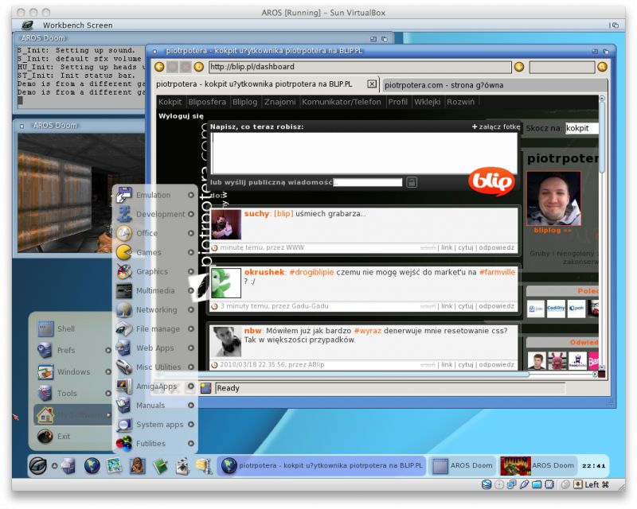637x509 pixels.
Task: Click the search magnifier button in browser toolbar
Action: click(602, 67)
